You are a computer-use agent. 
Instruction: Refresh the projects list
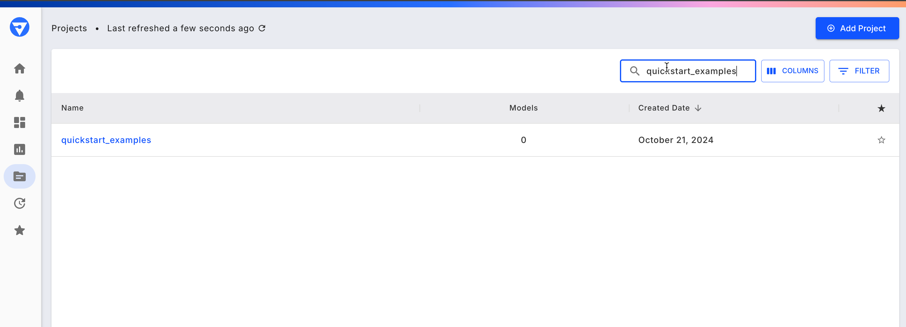(262, 28)
